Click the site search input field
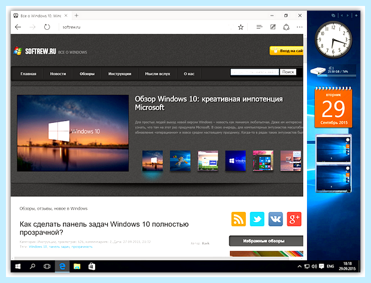Screen dimensions: 371x283 click(254, 72)
